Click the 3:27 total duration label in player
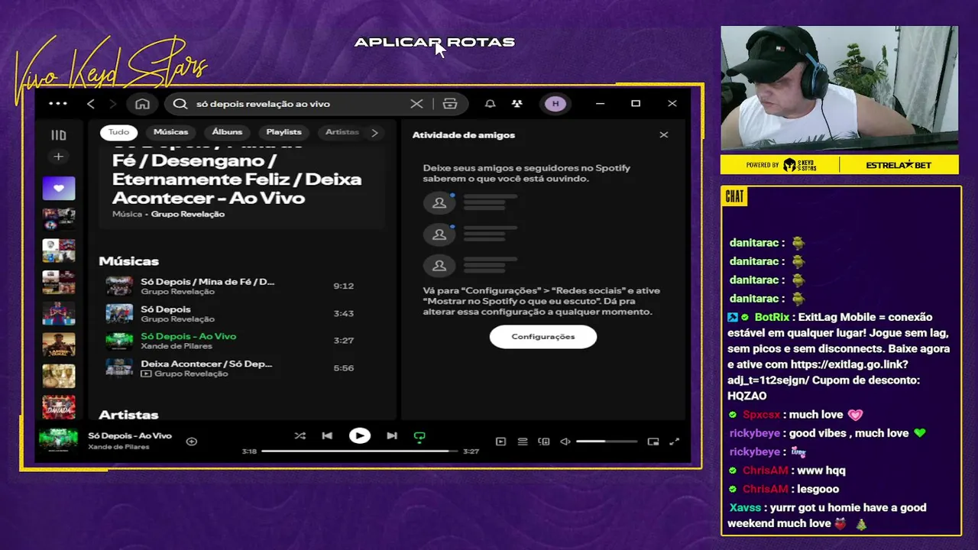Image resolution: width=978 pixels, height=550 pixels. [x=471, y=451]
